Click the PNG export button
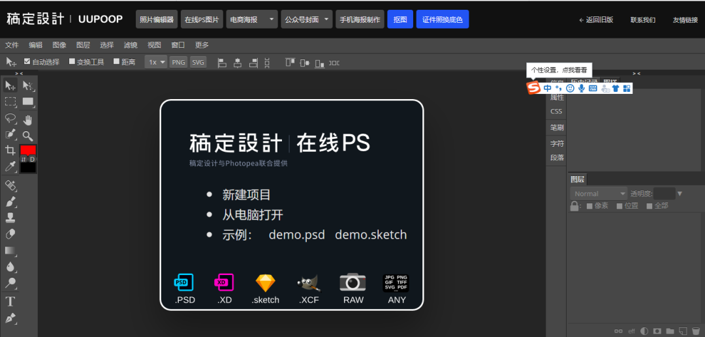 coord(178,63)
